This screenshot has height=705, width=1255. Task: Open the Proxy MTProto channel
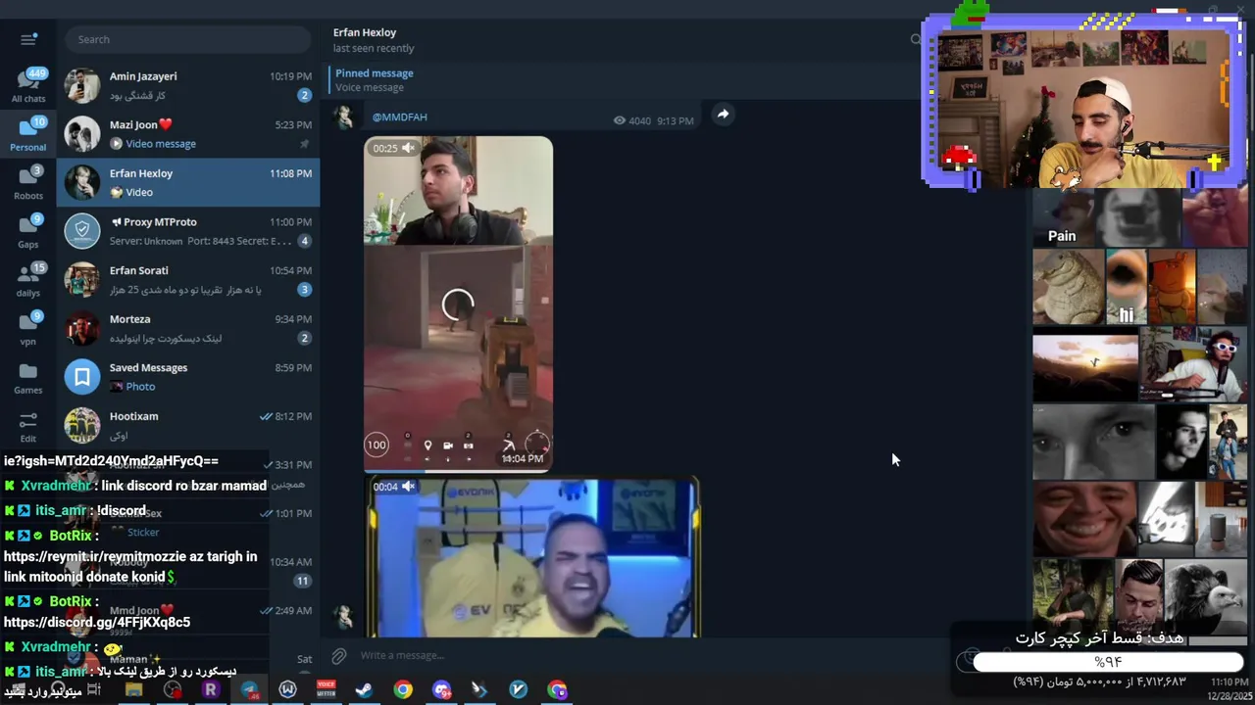tap(188, 231)
